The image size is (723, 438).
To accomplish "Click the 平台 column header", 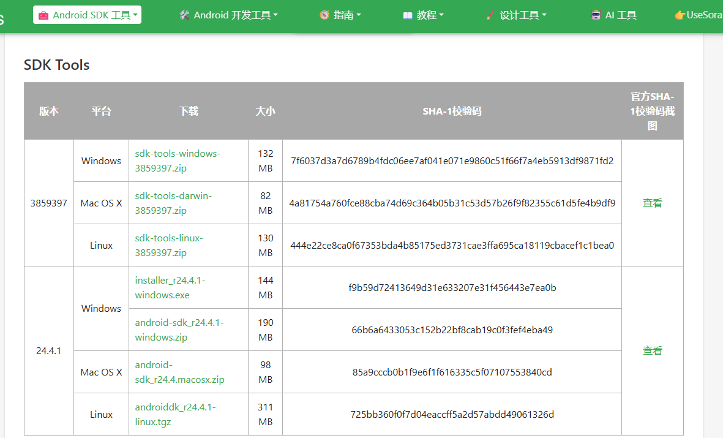I will [x=101, y=111].
